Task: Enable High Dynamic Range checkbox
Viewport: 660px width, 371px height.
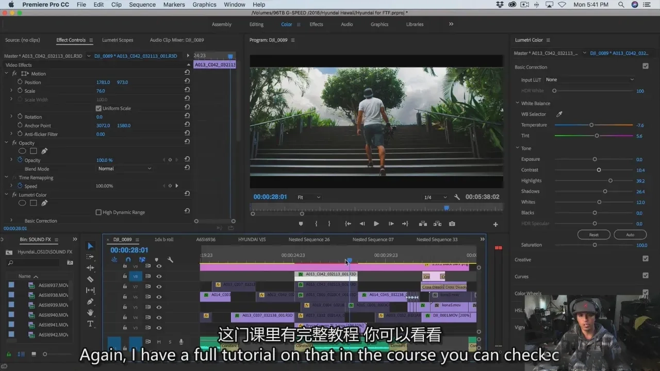Action: coord(98,212)
